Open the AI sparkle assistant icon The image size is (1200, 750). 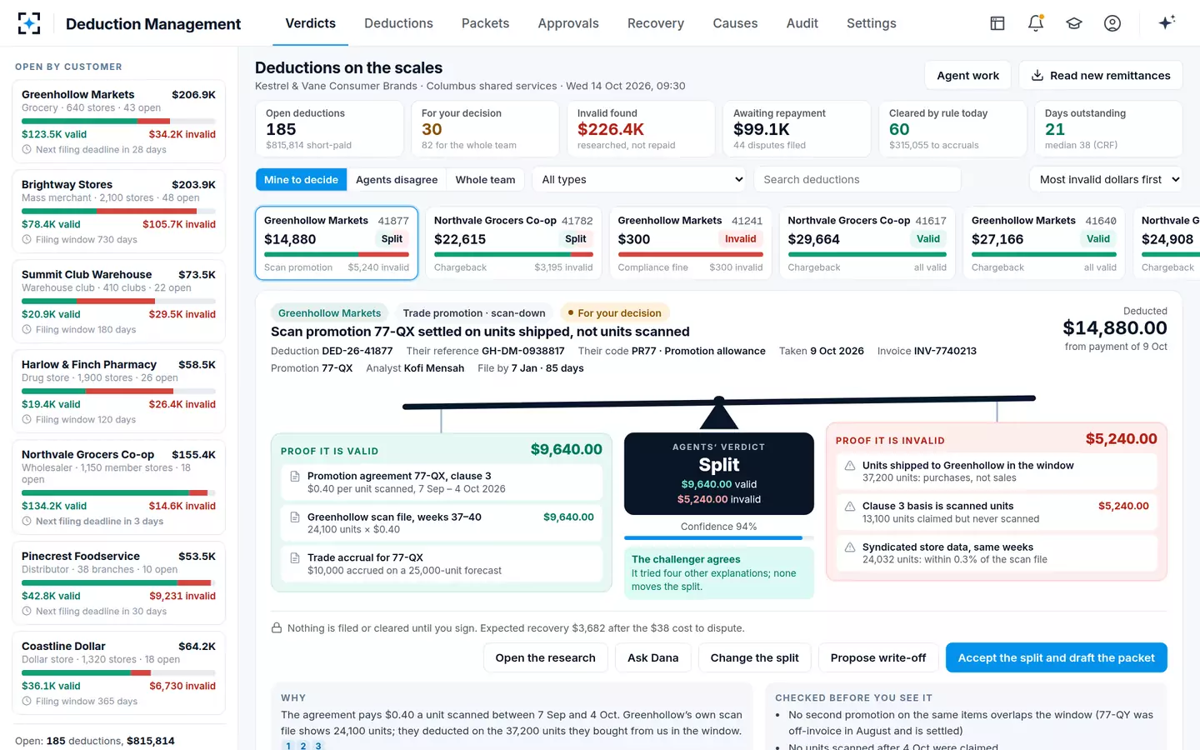point(1167,22)
